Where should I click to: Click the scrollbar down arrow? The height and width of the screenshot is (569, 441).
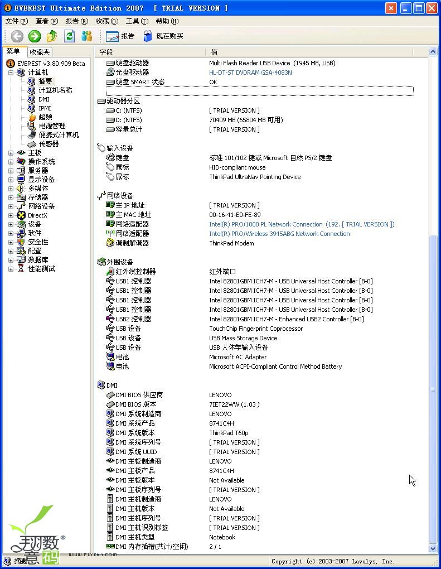click(x=433, y=549)
